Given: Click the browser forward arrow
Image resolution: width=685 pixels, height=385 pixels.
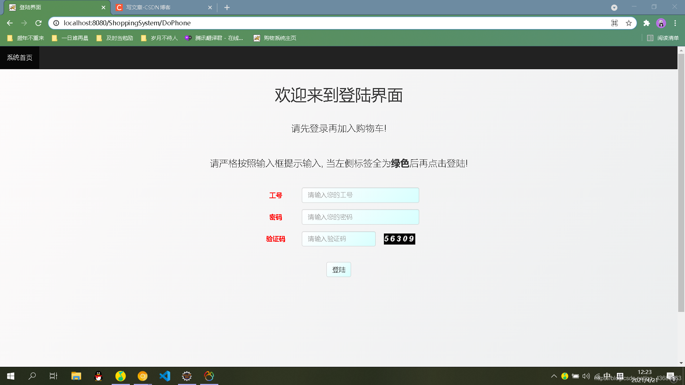Looking at the screenshot, I should tap(24, 23).
